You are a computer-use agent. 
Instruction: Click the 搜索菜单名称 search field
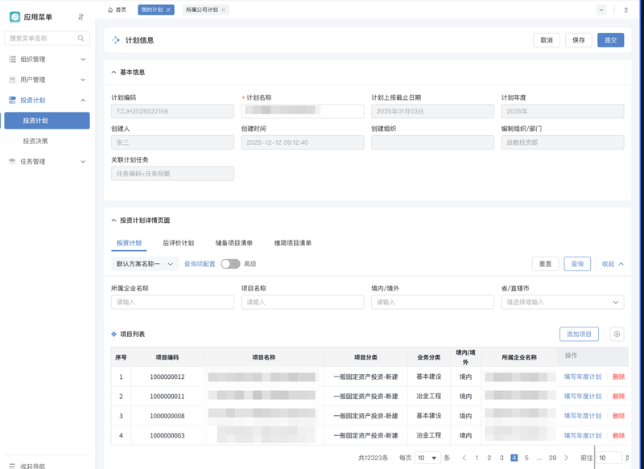(x=47, y=38)
